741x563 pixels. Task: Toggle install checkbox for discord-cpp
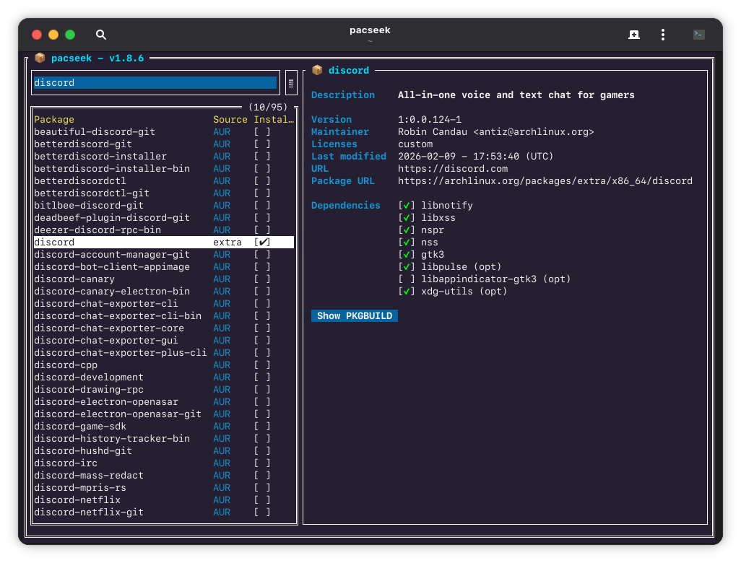click(262, 365)
